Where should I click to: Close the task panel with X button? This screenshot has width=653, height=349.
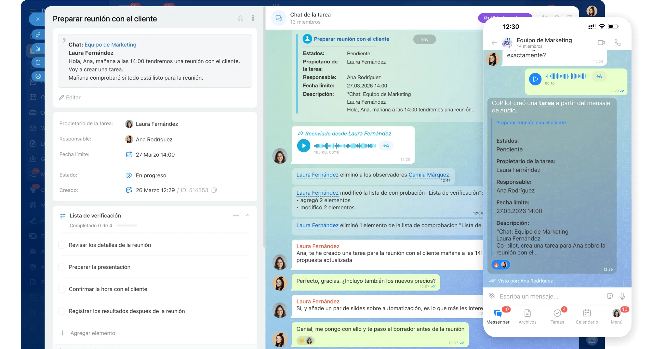38,19
